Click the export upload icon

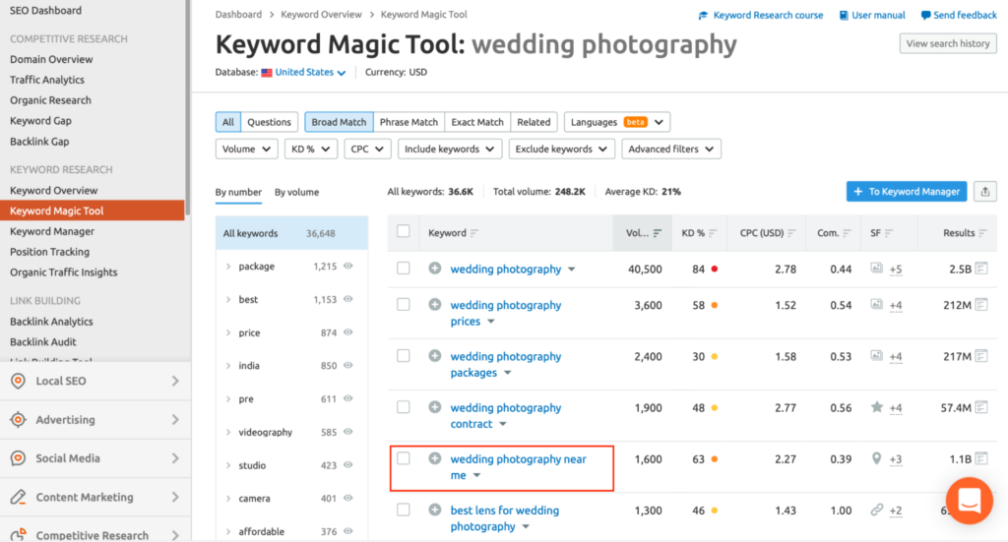pyautogui.click(x=984, y=192)
